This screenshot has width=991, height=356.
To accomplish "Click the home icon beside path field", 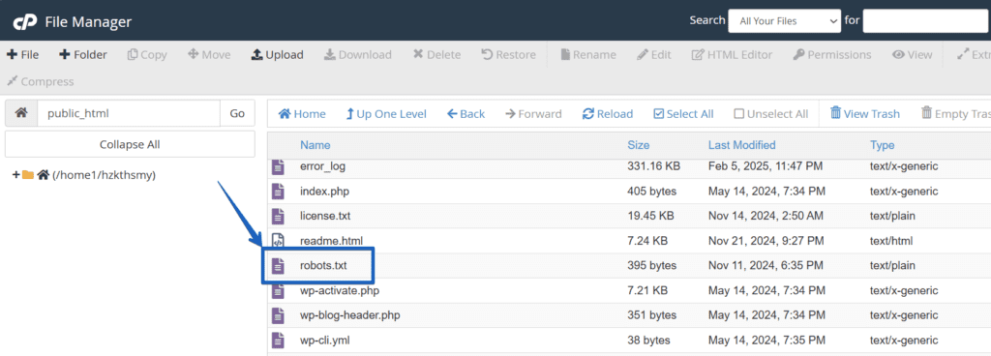I will 21,113.
